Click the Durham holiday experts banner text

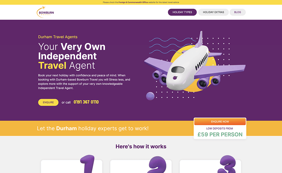[x=92, y=128]
